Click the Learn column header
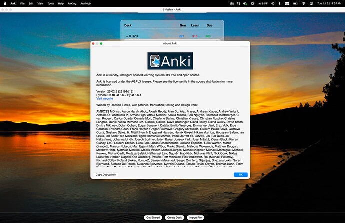 click(x=195, y=25)
